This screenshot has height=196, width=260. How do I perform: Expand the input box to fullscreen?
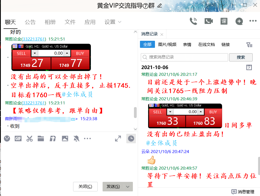pos(118,138)
